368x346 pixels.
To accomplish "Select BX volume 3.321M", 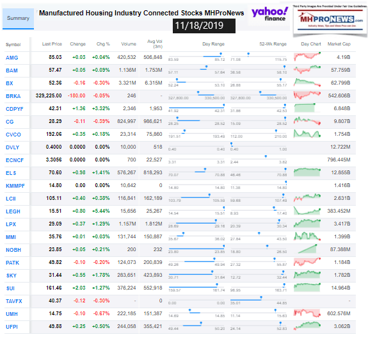I will 127,83.
